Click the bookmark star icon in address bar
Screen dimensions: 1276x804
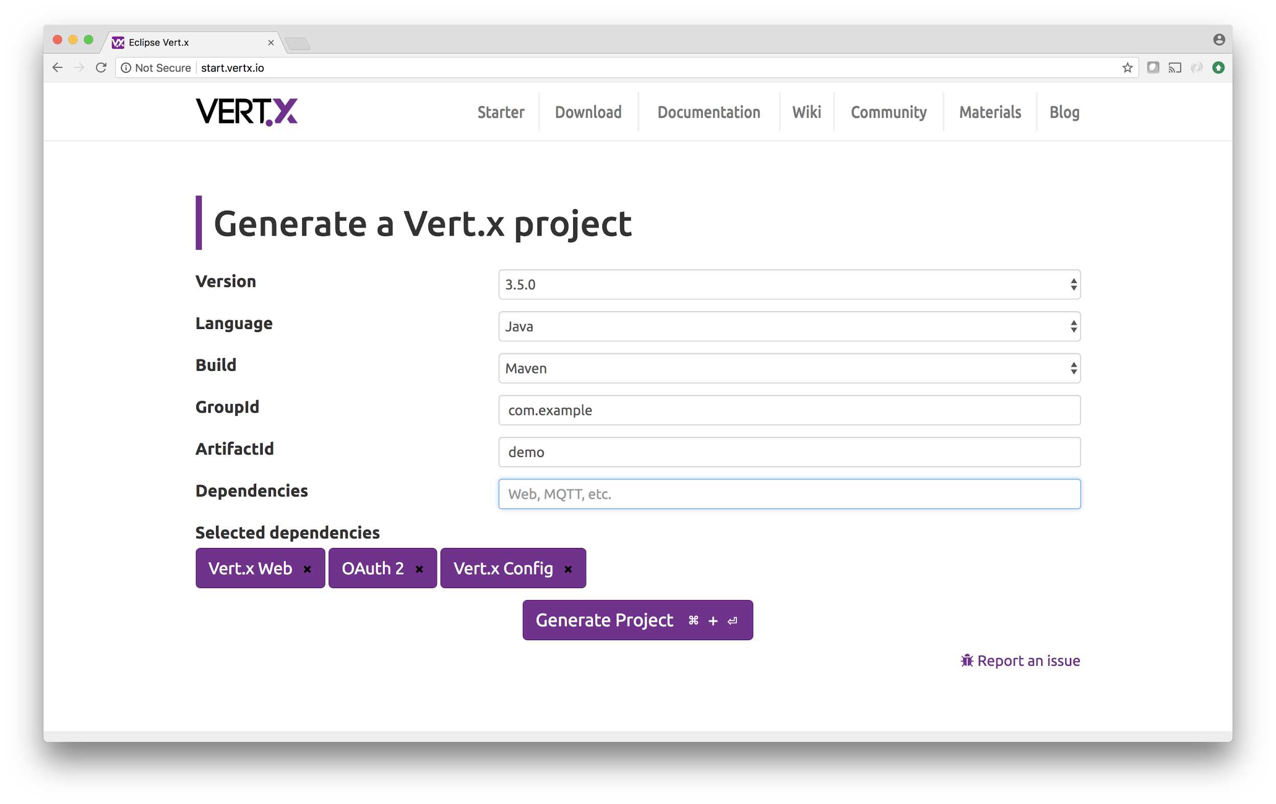click(1128, 68)
